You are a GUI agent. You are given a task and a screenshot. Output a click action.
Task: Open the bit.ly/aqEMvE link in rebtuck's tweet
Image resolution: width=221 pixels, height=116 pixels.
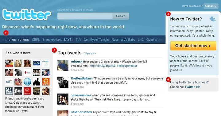(x=103, y=66)
